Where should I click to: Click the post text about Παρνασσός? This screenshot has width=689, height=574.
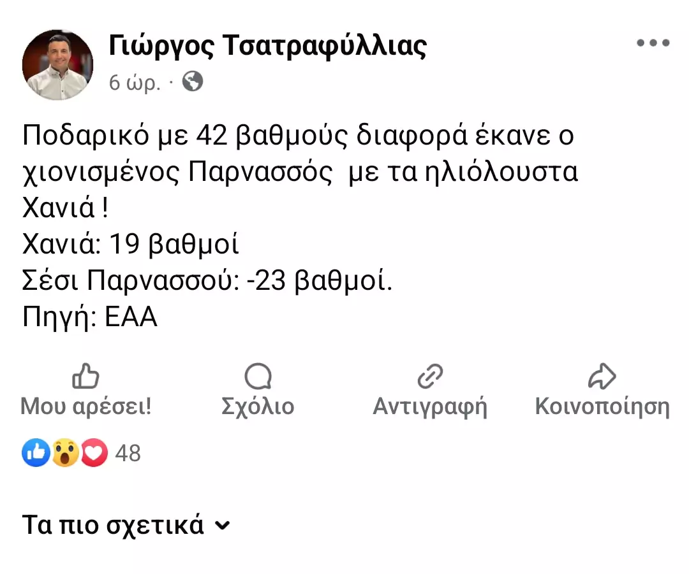[300, 172]
